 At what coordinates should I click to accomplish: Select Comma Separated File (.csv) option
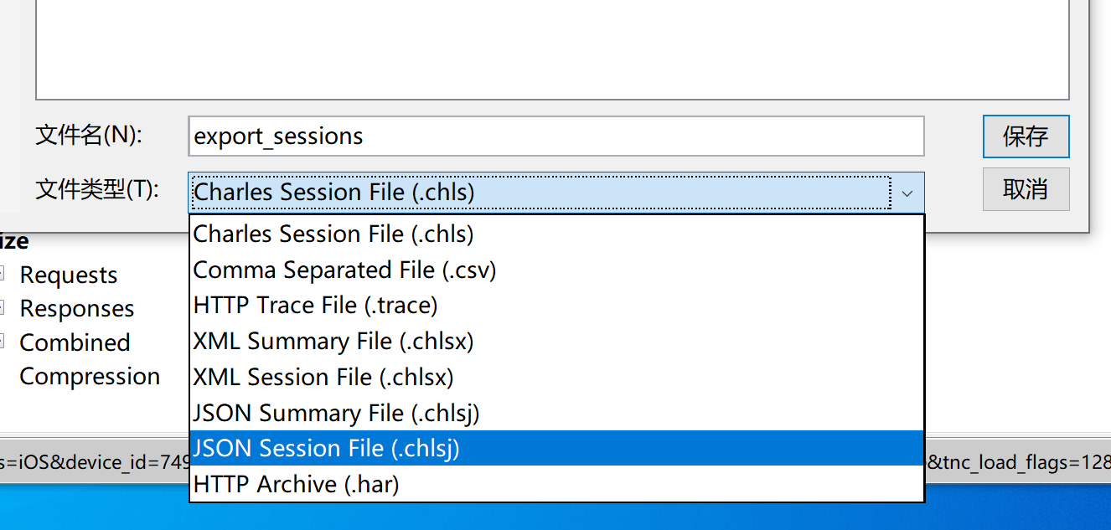tap(344, 270)
